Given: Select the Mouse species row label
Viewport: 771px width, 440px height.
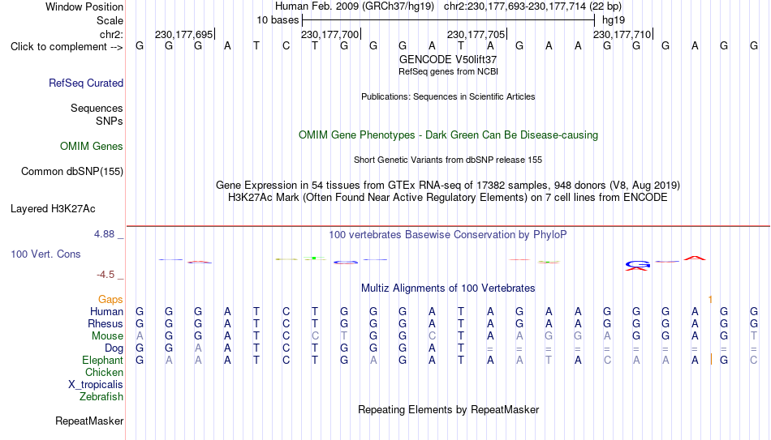Looking at the screenshot, I should pyautogui.click(x=108, y=336).
